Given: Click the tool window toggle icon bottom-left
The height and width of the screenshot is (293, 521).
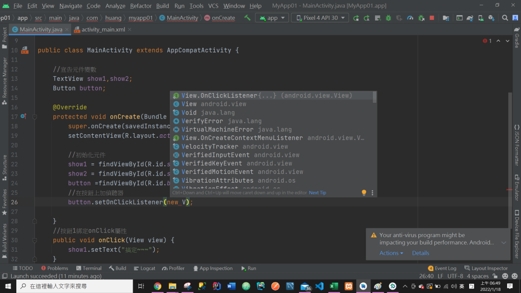Looking at the screenshot, I should click(x=5, y=276).
